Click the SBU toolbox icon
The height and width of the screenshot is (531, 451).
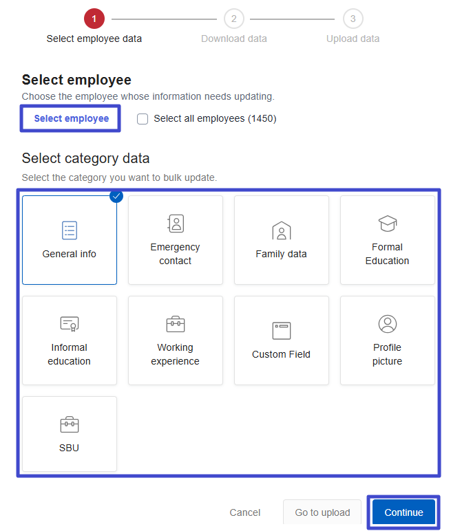click(70, 424)
